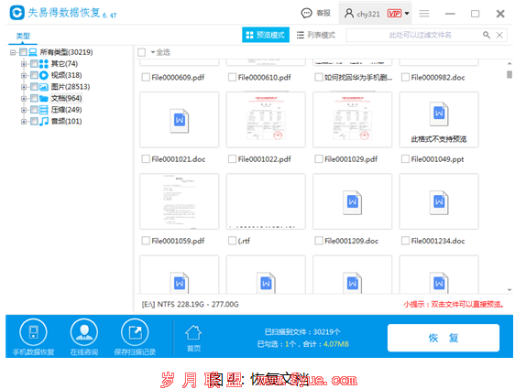Tick the 视频(318) checkbox
Viewport: 515px width, 389px height.
(x=34, y=75)
